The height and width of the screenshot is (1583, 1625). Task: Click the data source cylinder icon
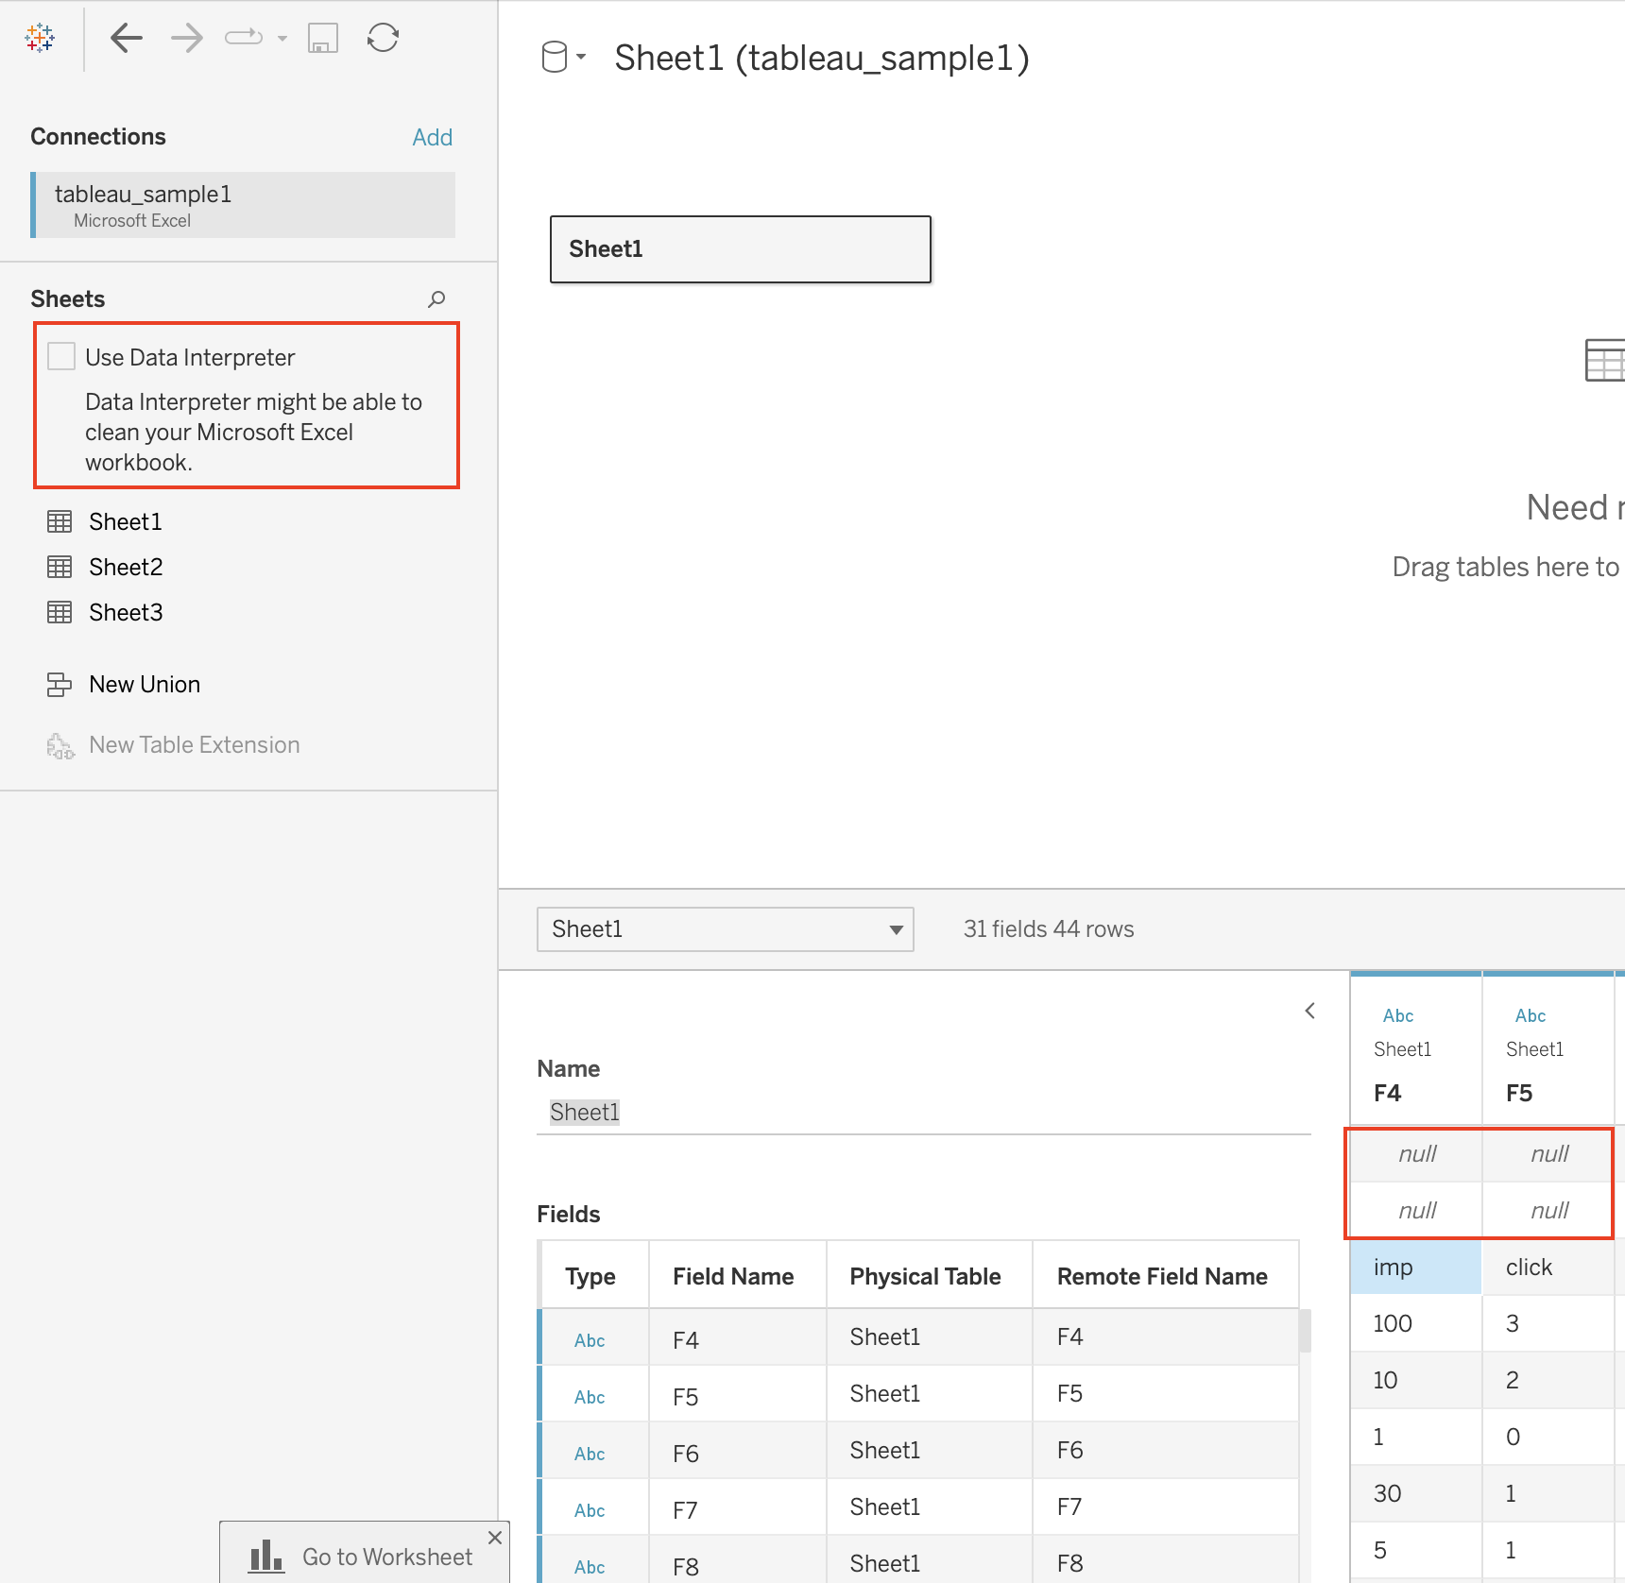(555, 57)
